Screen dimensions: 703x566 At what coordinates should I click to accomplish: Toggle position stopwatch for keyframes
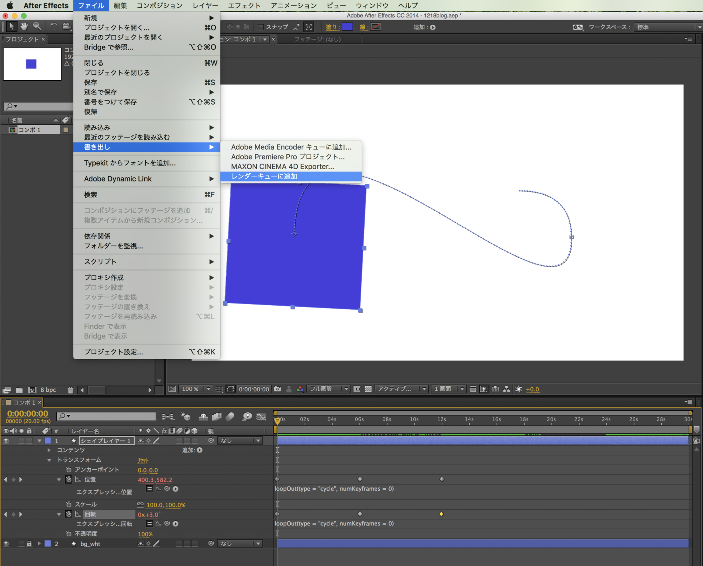tap(68, 479)
